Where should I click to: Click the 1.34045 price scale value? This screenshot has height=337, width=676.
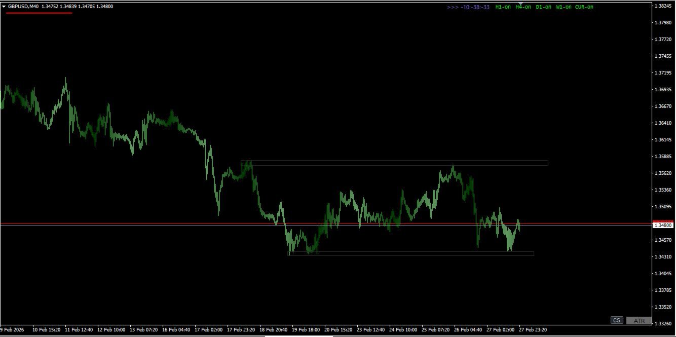(663, 273)
